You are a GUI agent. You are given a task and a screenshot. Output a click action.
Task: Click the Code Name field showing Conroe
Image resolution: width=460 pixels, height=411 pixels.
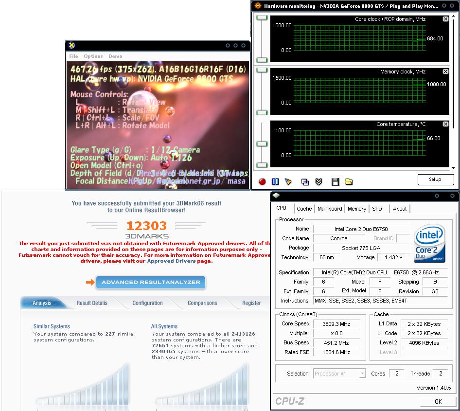coord(339,238)
